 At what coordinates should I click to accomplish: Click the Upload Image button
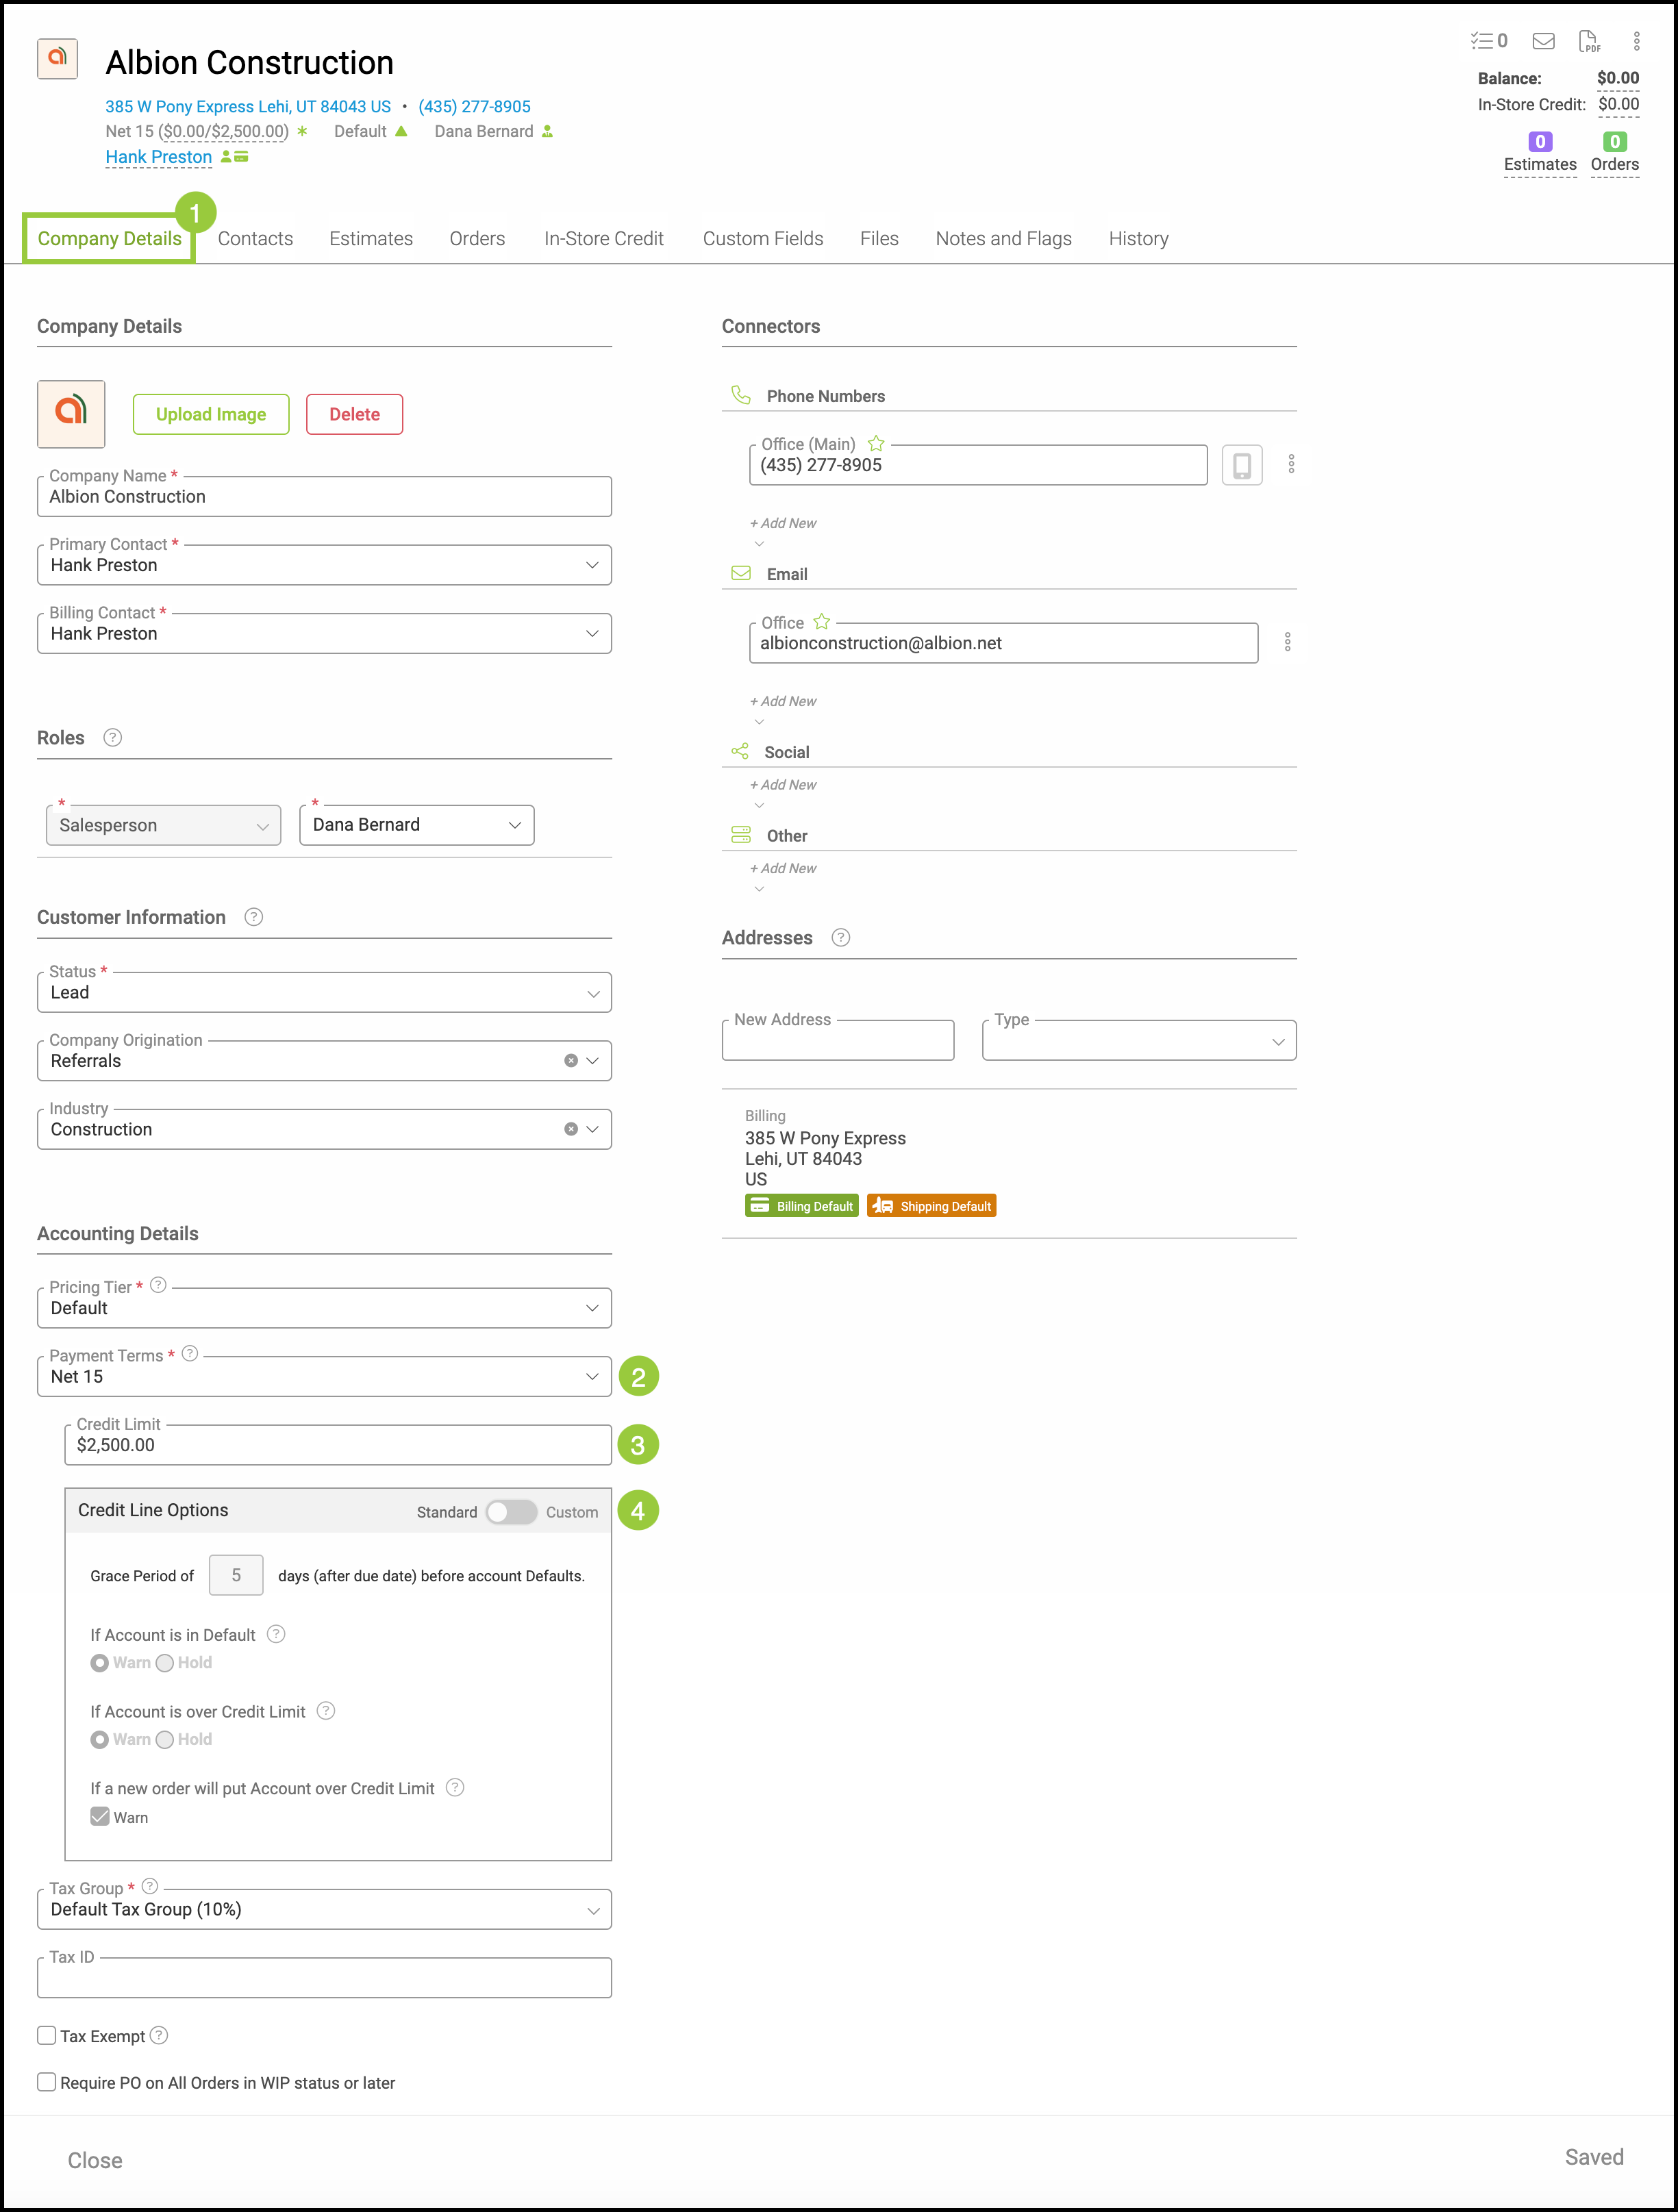point(211,415)
